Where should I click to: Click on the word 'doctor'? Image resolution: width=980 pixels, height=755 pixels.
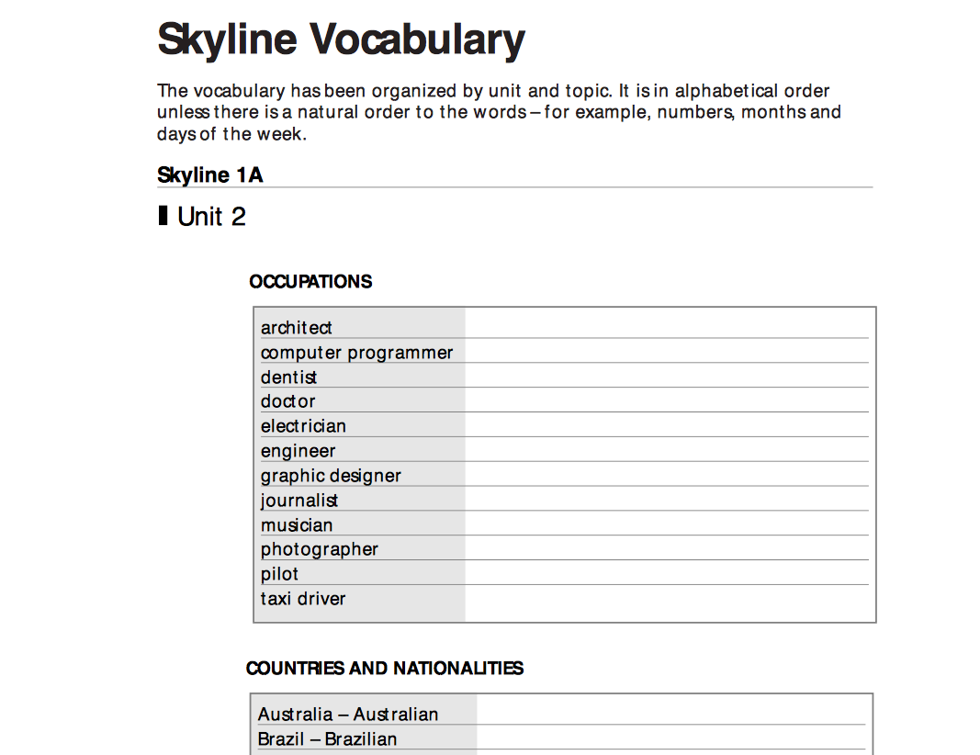287,401
